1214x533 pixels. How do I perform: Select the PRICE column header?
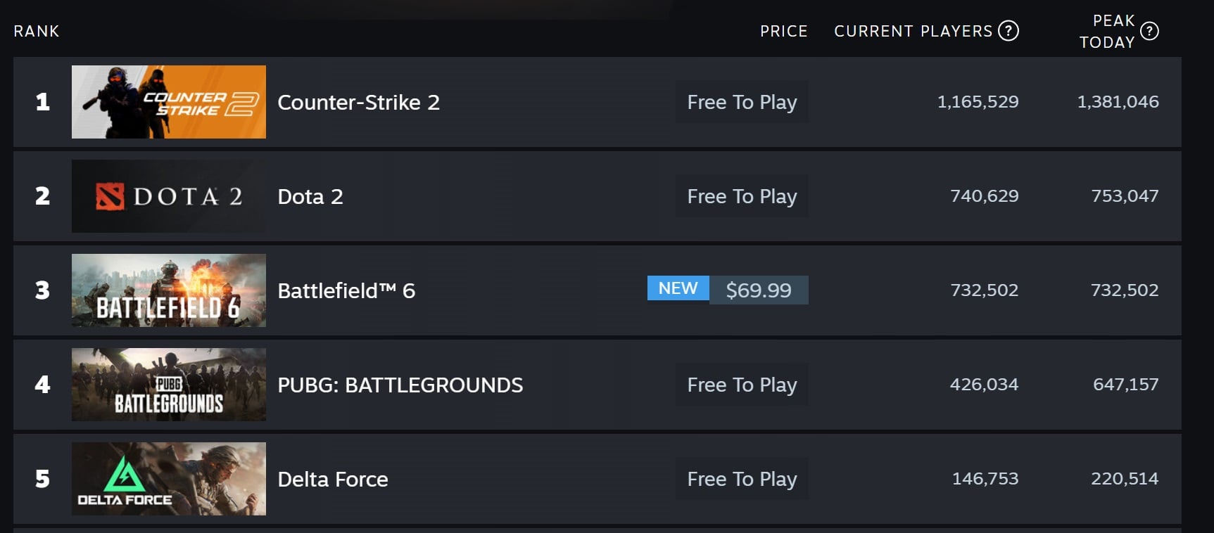click(x=783, y=31)
